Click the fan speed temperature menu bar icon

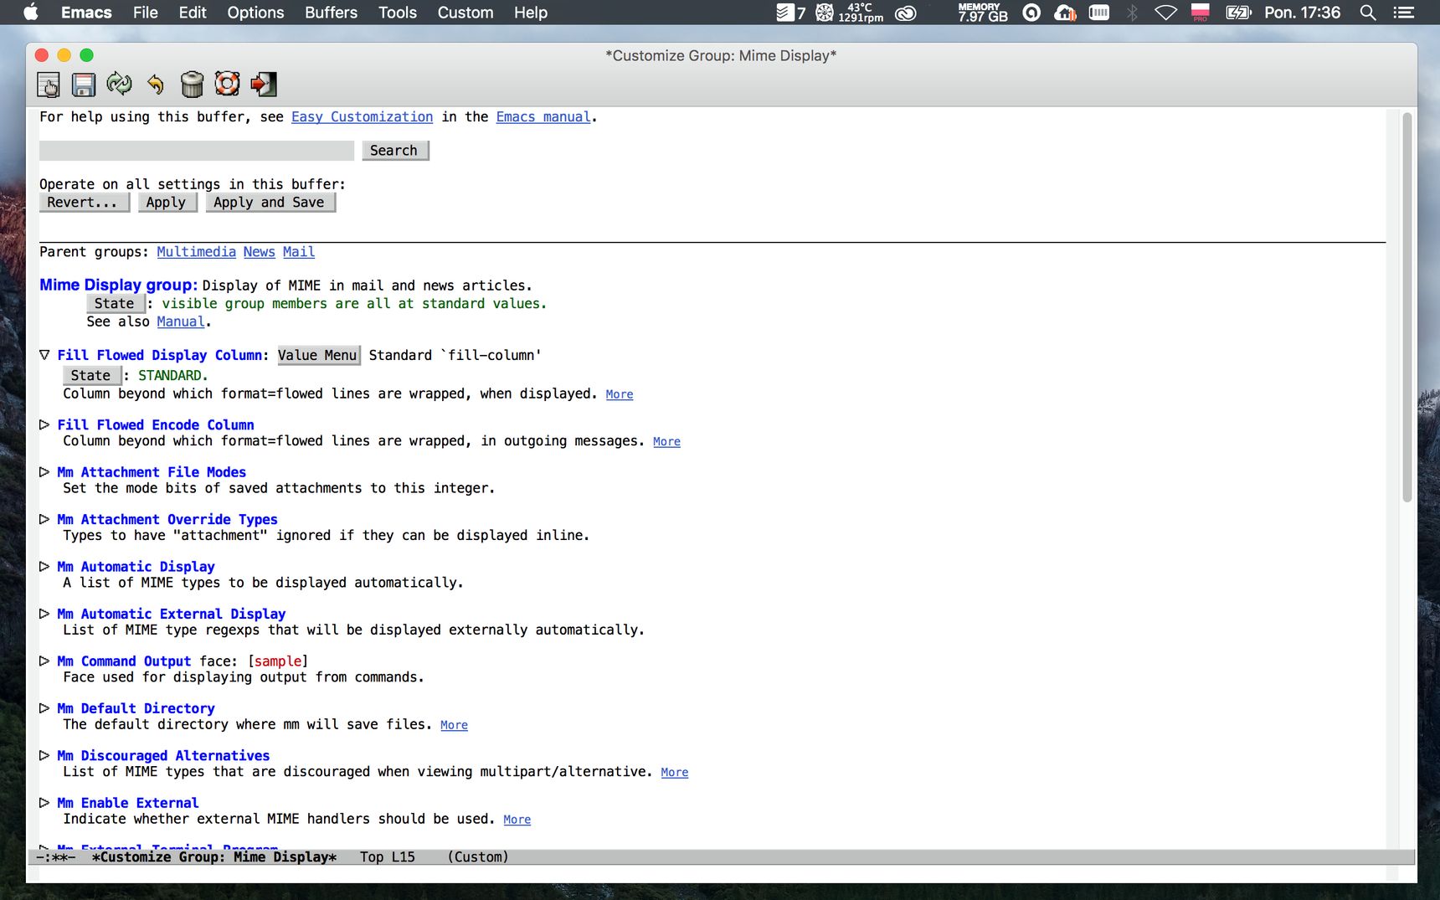850,13
